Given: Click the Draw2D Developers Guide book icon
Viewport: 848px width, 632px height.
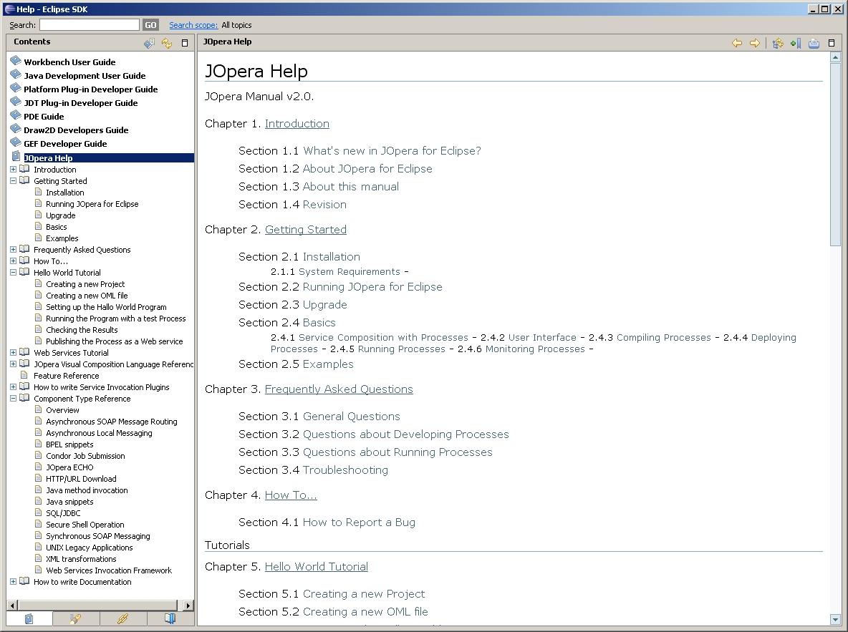Looking at the screenshot, I should (16, 129).
